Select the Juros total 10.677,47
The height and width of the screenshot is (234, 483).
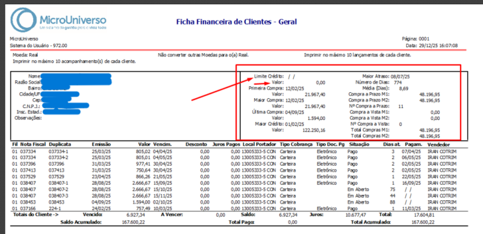coord(356,215)
